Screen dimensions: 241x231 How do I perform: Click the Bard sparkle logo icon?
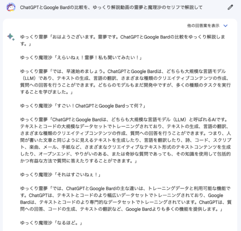(x=11, y=37)
